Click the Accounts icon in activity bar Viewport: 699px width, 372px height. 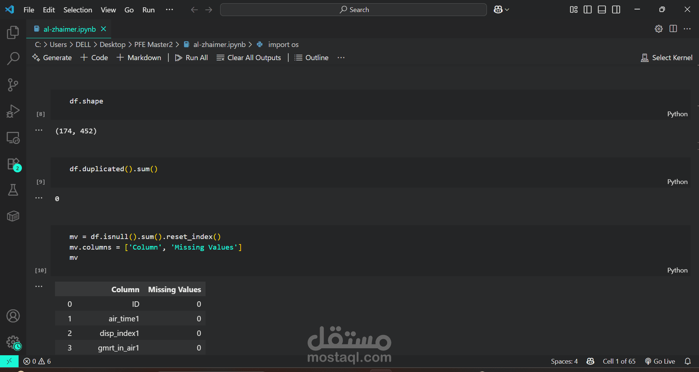pyautogui.click(x=13, y=316)
